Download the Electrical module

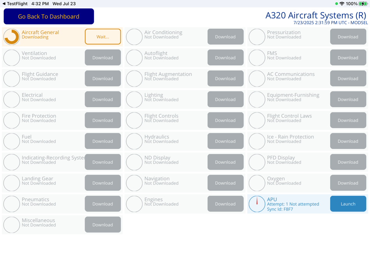(x=103, y=99)
